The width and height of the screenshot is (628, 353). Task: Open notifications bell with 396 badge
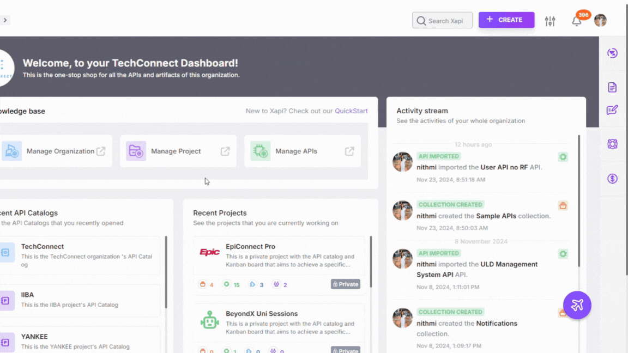[x=577, y=21]
